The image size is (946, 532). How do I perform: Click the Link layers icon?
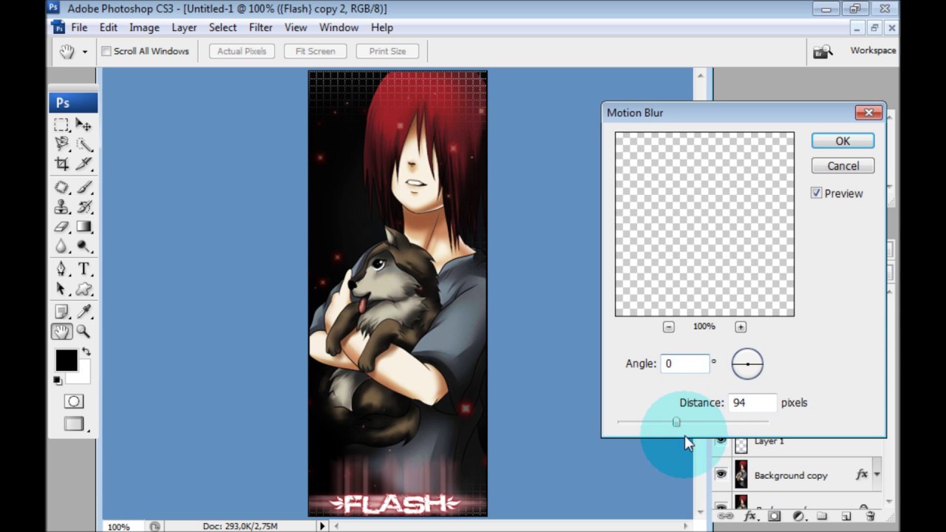(725, 516)
